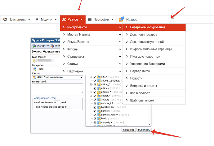
Task: Open the Языки/Валюты submenu
Action: [x=91, y=42]
